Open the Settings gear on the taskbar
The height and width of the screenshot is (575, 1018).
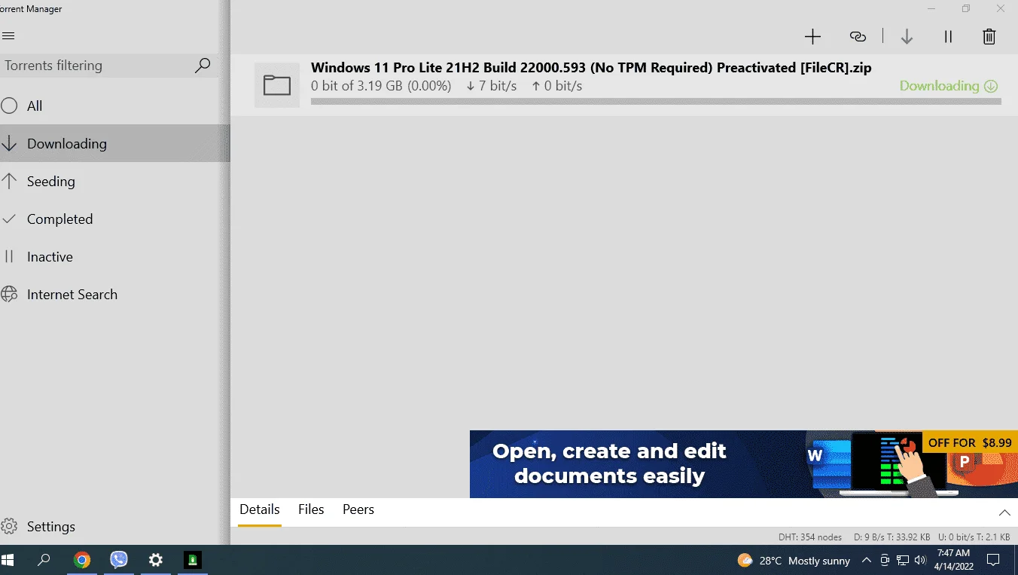pos(156,560)
